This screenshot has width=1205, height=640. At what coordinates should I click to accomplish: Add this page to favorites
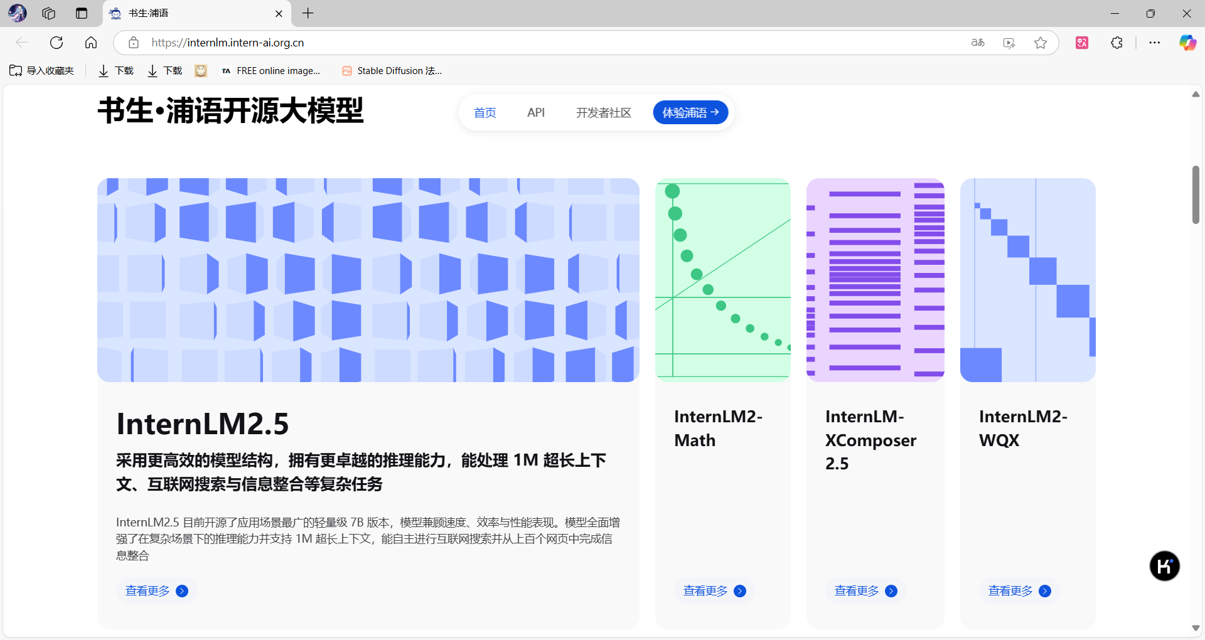pos(1041,43)
